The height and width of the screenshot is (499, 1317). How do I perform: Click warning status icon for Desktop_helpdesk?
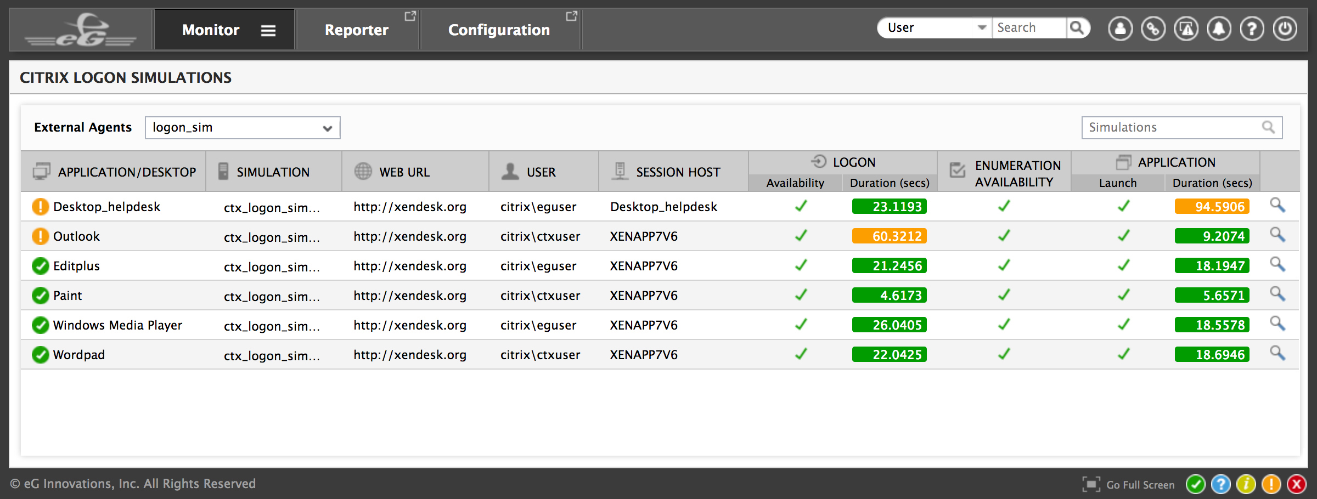pos(40,207)
